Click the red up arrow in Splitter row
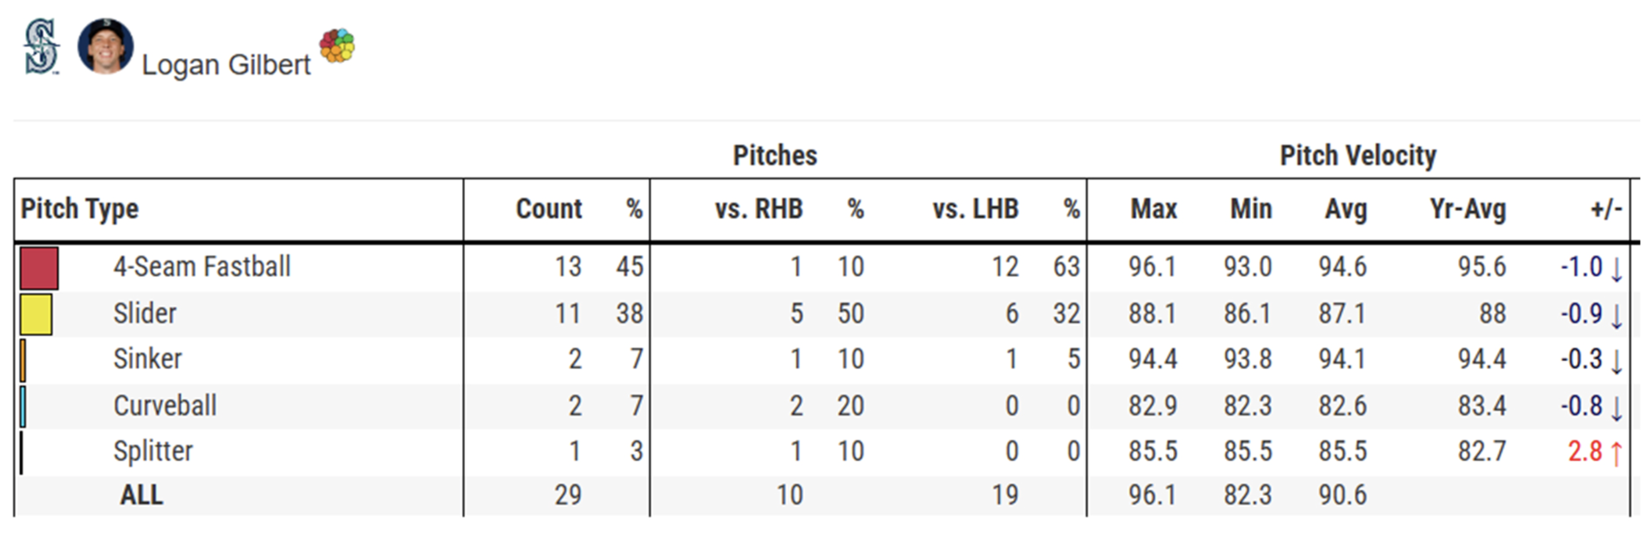This screenshot has width=1646, height=555. (x=1616, y=453)
